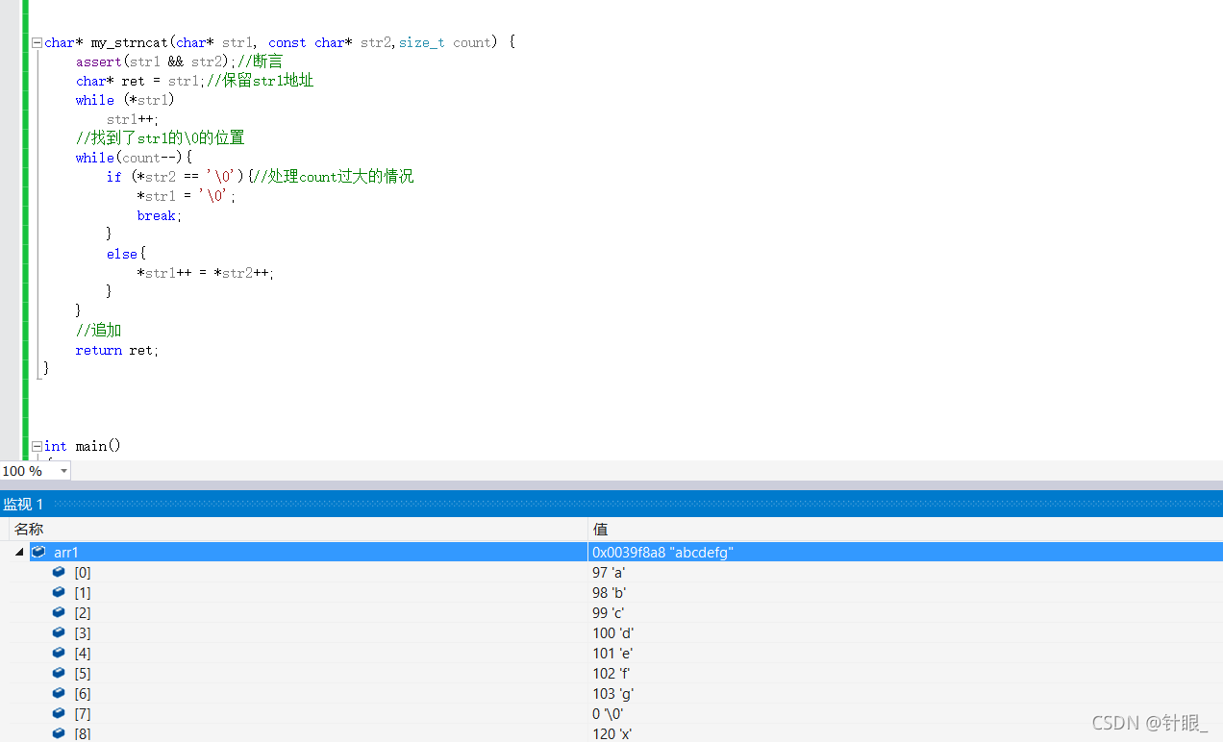Click the break; statement
Image resolution: width=1223 pixels, height=742 pixels.
pos(160,215)
